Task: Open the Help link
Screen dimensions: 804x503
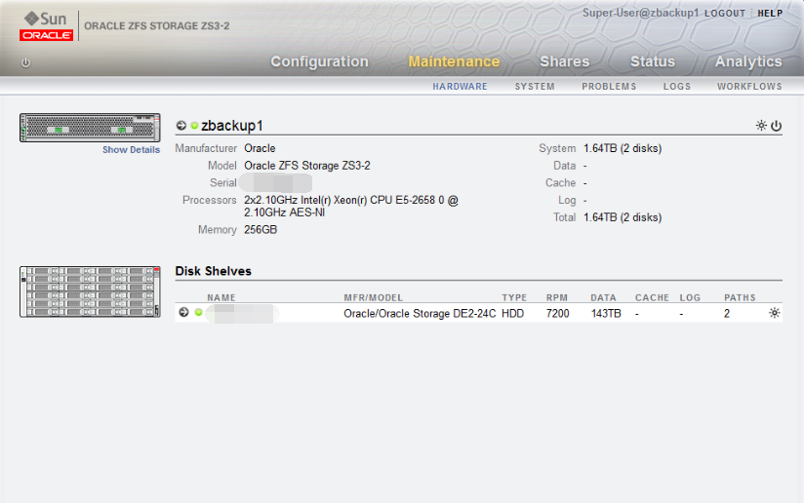Action: 770,14
